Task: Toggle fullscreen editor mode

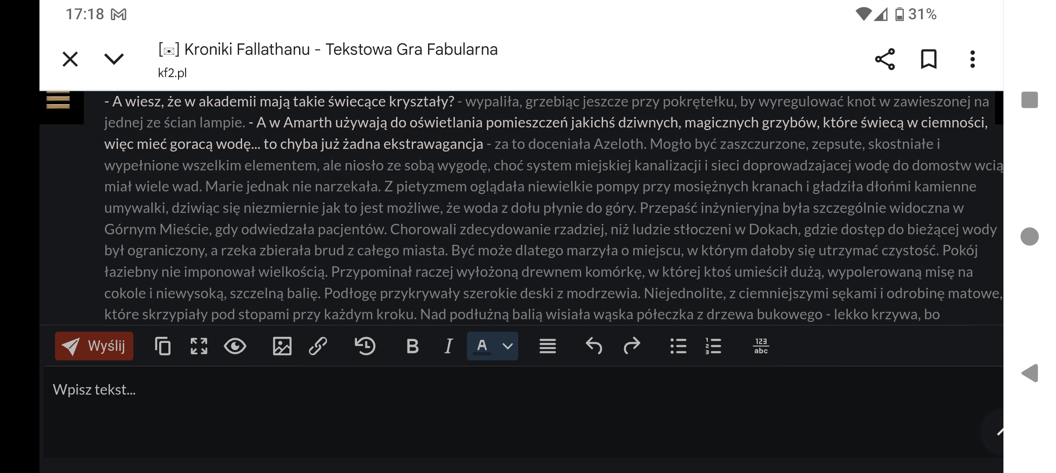Action: pos(199,346)
